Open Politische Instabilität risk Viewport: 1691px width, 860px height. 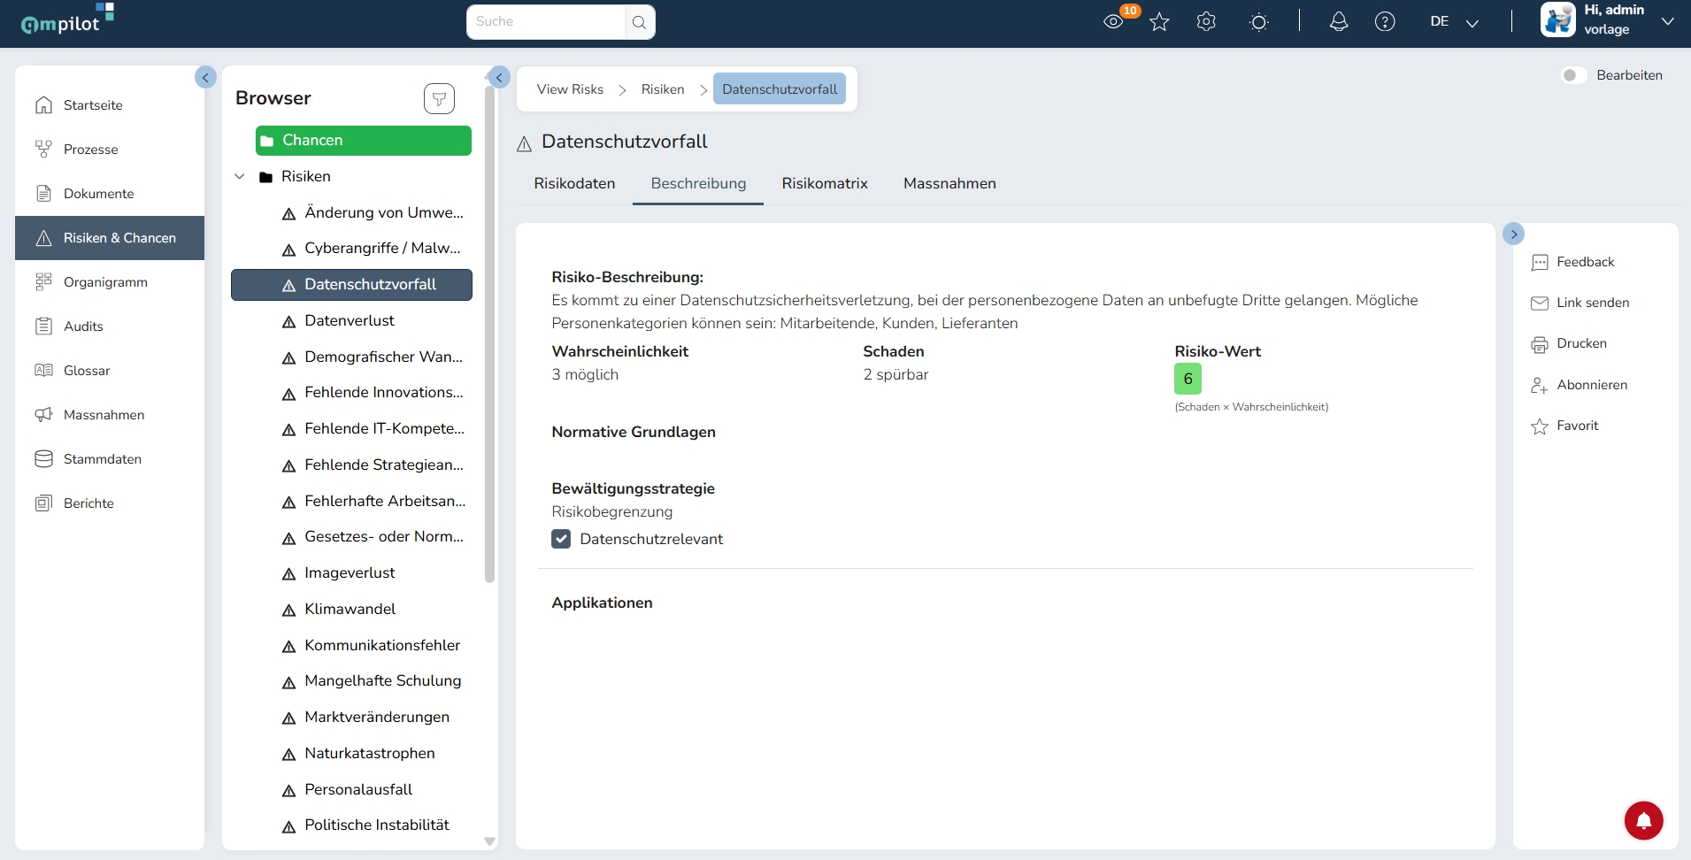(375, 825)
